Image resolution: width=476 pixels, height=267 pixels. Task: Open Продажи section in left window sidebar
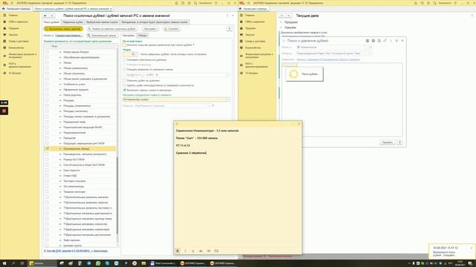pos(13,28)
